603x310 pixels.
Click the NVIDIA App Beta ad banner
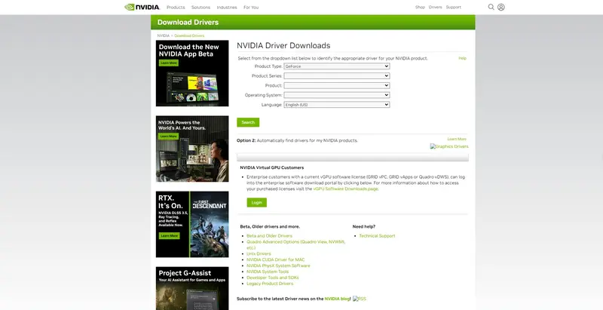click(x=191, y=73)
